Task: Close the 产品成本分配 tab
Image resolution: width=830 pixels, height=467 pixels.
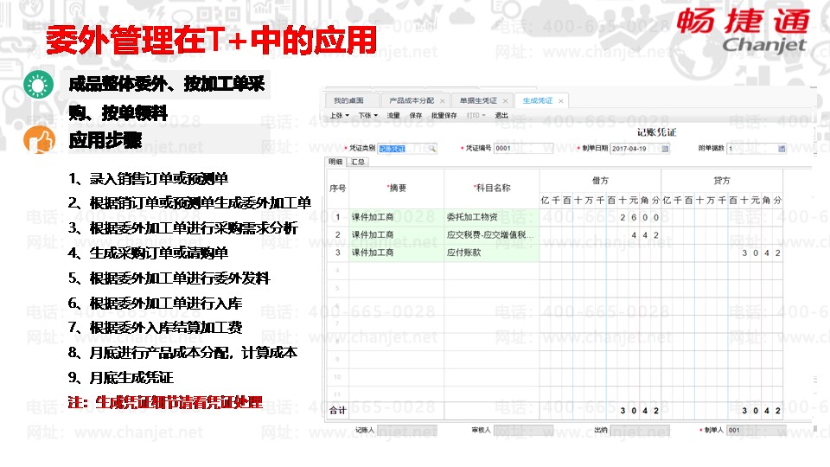Action: click(x=442, y=101)
